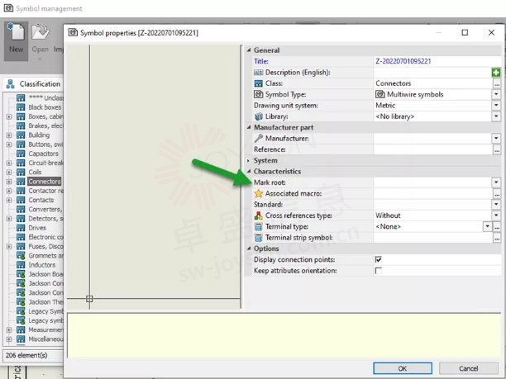
Task: Open Terminal type dropdown arrow
Action: coord(487,226)
